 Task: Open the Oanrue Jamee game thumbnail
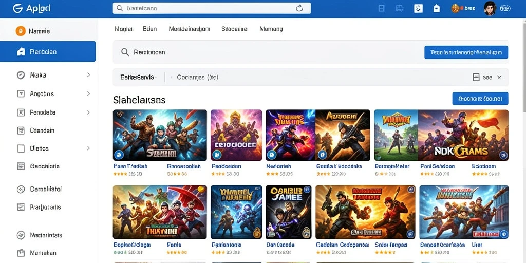point(289,212)
